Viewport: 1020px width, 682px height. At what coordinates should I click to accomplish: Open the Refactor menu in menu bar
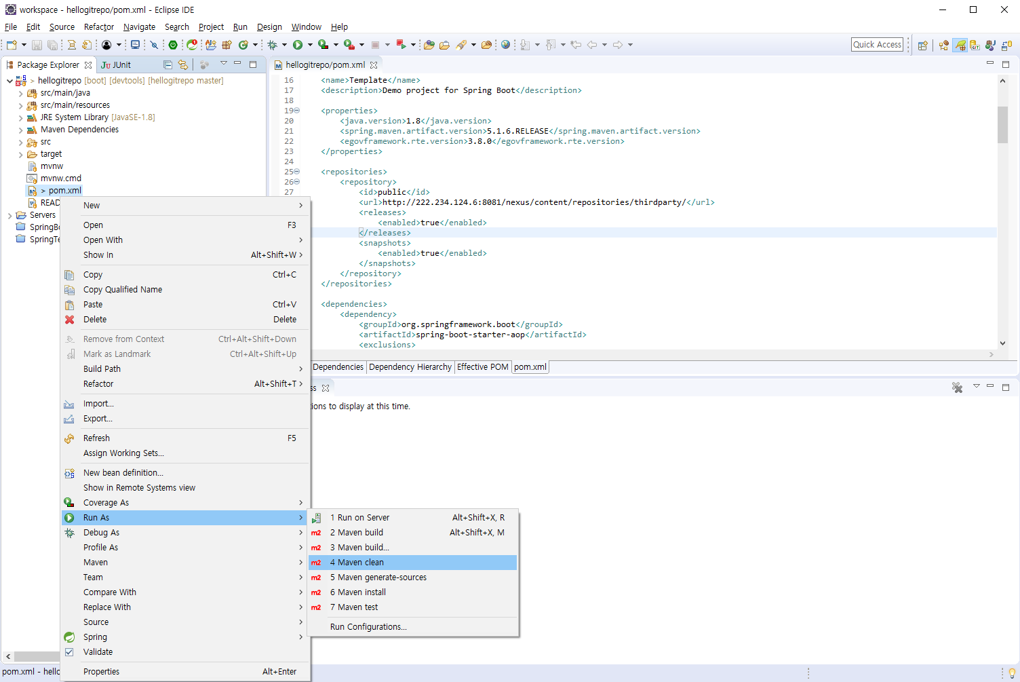coord(99,27)
